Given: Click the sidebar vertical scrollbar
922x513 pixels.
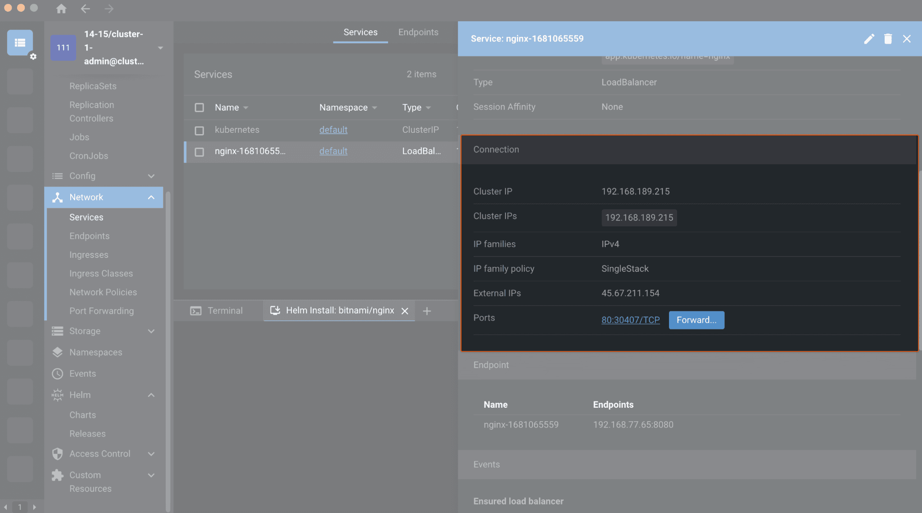Looking at the screenshot, I should (168, 351).
